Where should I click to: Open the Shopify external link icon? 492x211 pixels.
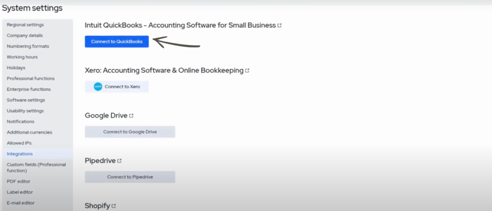[113, 206]
